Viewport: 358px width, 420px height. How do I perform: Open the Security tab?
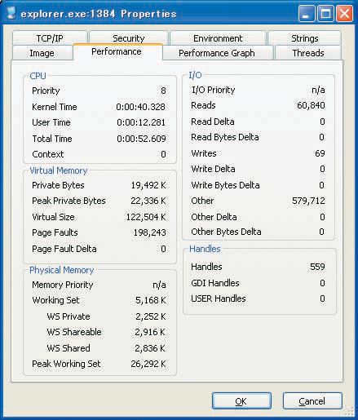(129, 38)
